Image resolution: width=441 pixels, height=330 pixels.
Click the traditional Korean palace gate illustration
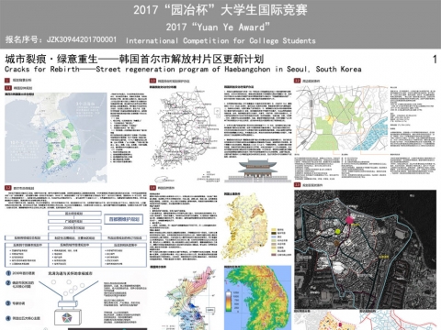tap(258, 170)
